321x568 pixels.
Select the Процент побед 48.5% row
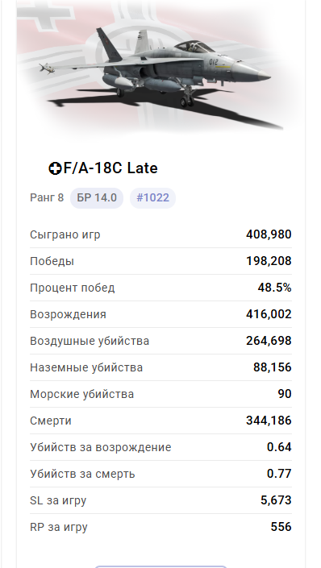[x=160, y=288]
